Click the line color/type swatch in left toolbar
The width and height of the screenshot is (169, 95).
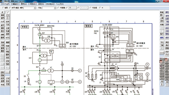point(8,72)
